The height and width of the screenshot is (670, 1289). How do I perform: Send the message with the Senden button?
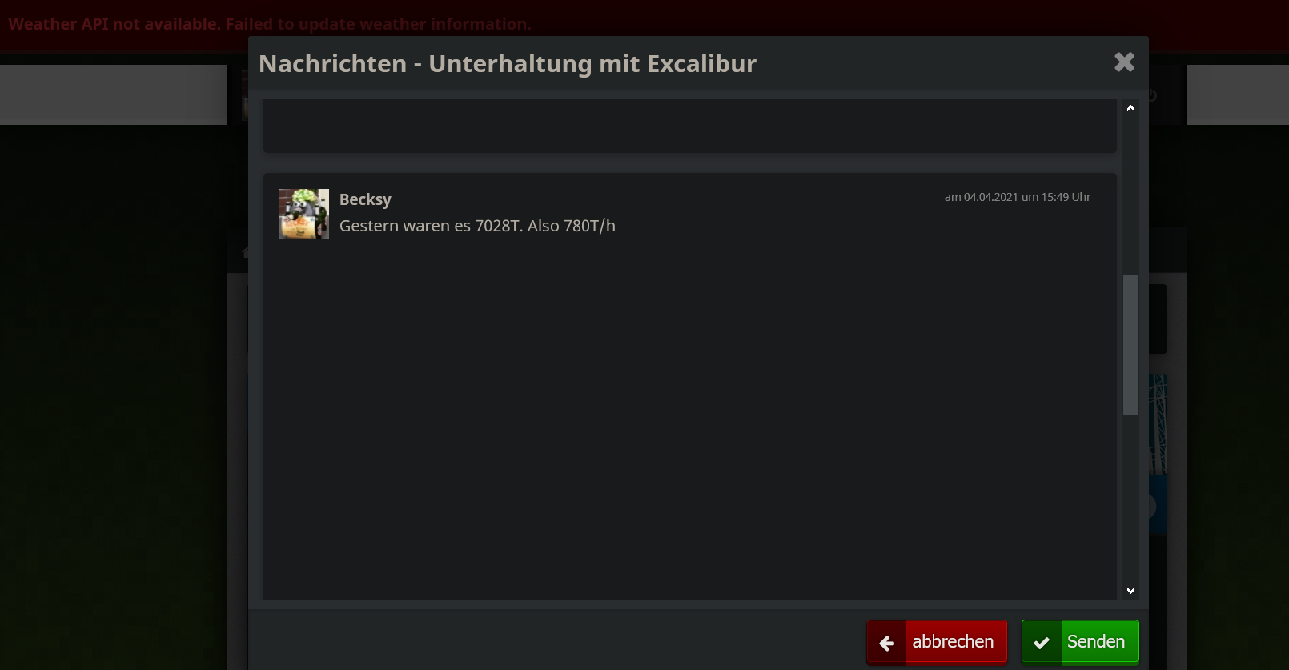pyautogui.click(x=1080, y=641)
